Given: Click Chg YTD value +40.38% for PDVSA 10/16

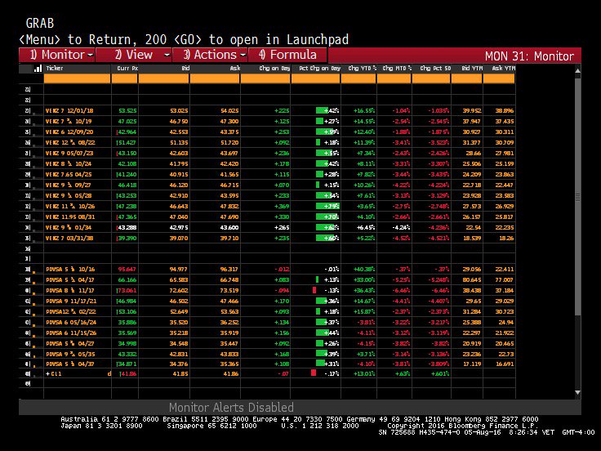Looking at the screenshot, I should click(363, 270).
